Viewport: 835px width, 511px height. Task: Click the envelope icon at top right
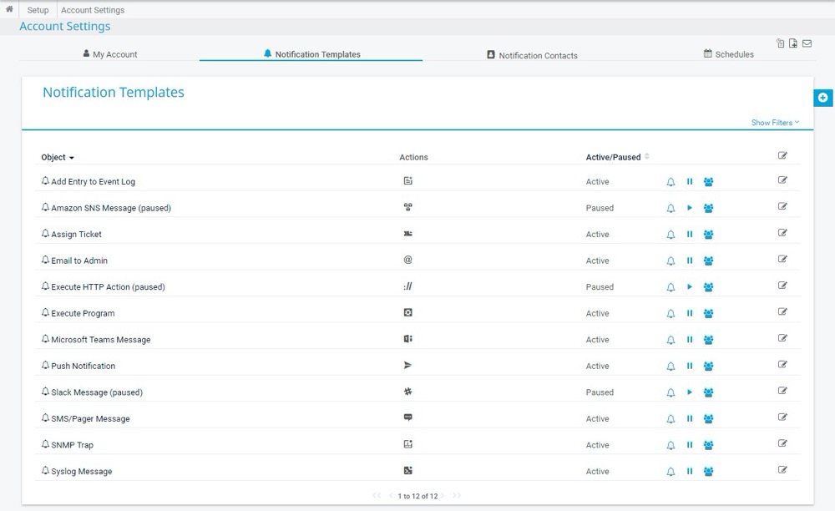pos(807,43)
